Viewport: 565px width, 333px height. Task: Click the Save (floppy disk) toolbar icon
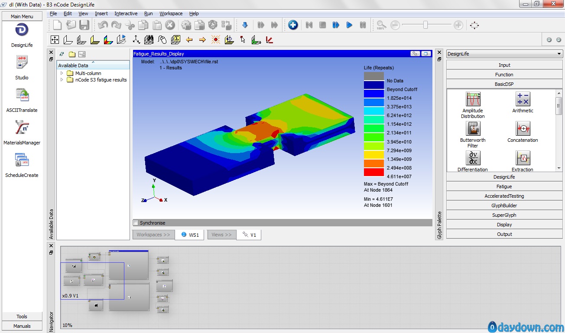pos(84,25)
